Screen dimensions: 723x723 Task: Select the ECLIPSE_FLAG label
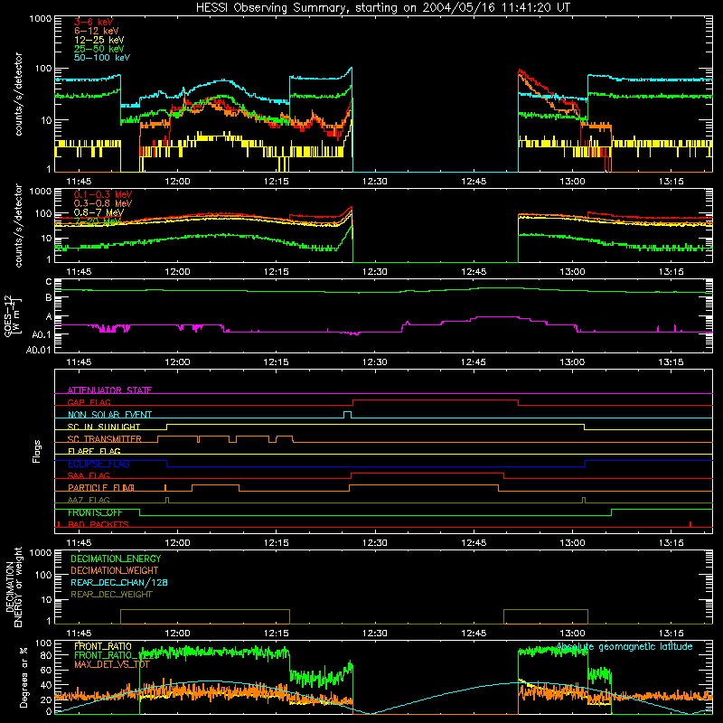99,464
